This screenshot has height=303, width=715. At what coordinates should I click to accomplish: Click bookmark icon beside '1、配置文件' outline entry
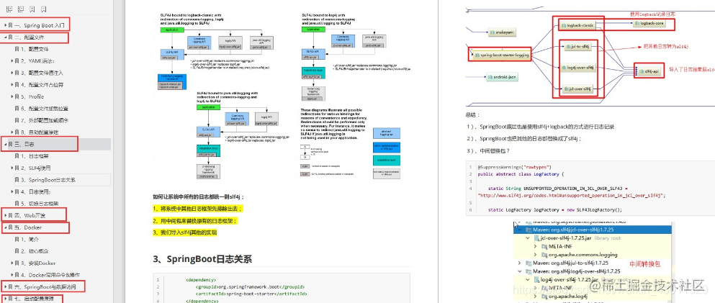17,49
